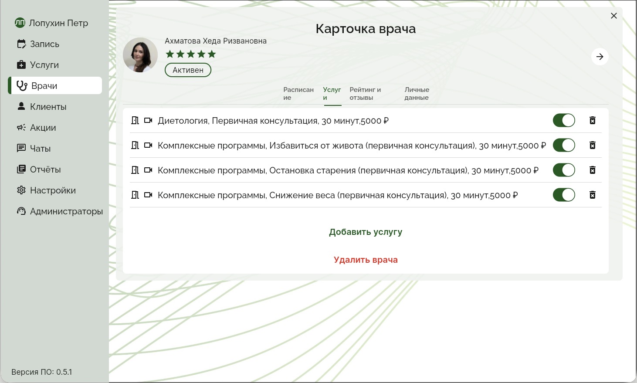Disable the Остановка старения service toggle
Screen dimensions: 637x383
tap(564, 170)
